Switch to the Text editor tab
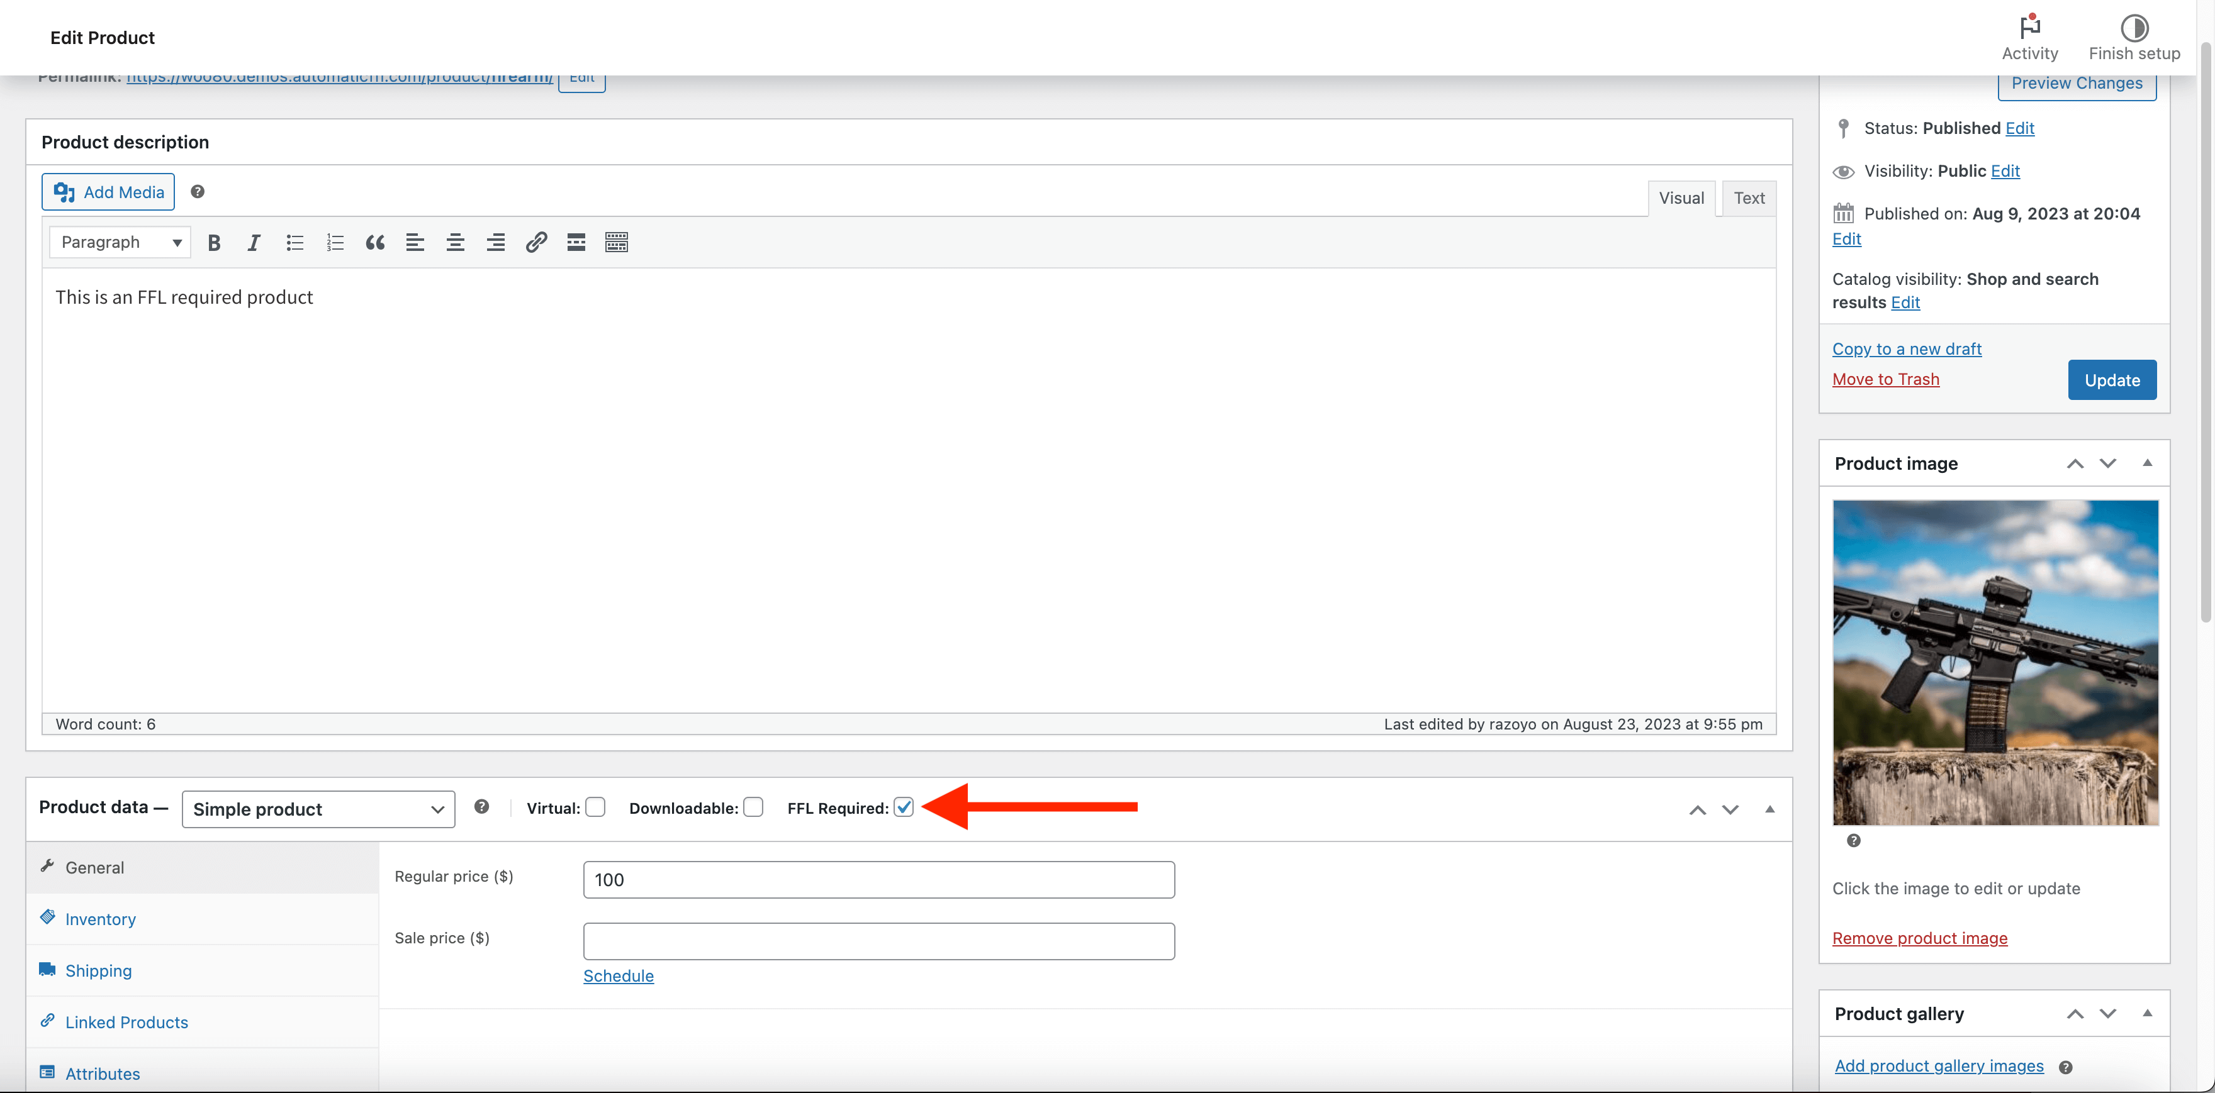 pos(1748,199)
